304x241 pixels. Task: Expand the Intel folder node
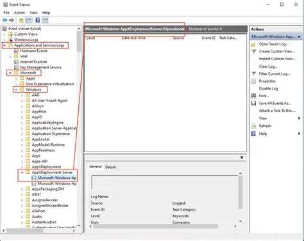(x=10, y=56)
